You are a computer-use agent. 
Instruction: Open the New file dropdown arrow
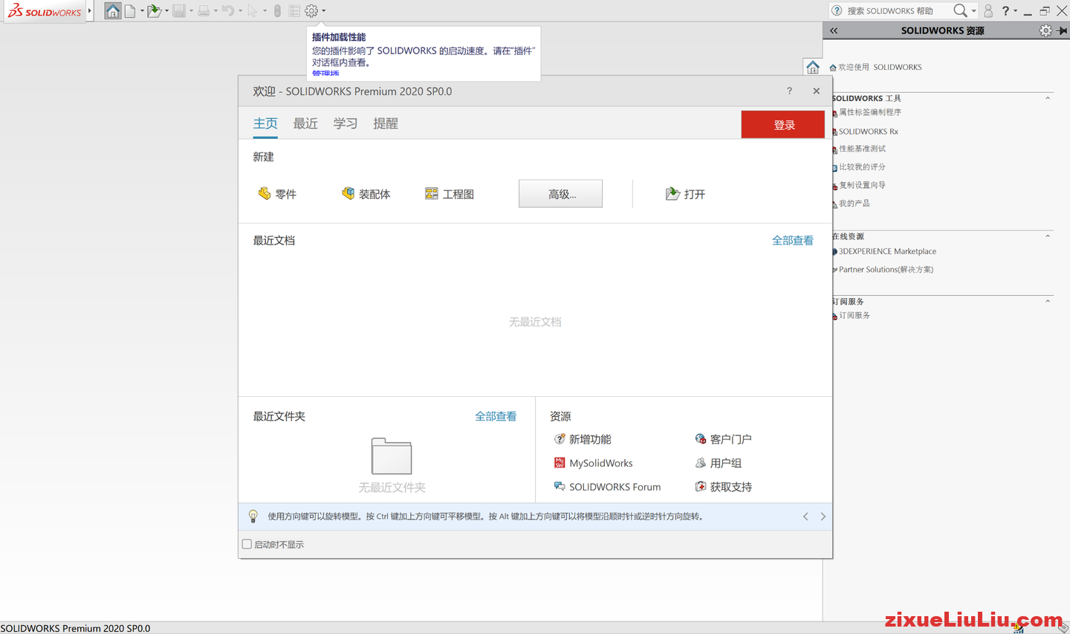(141, 10)
